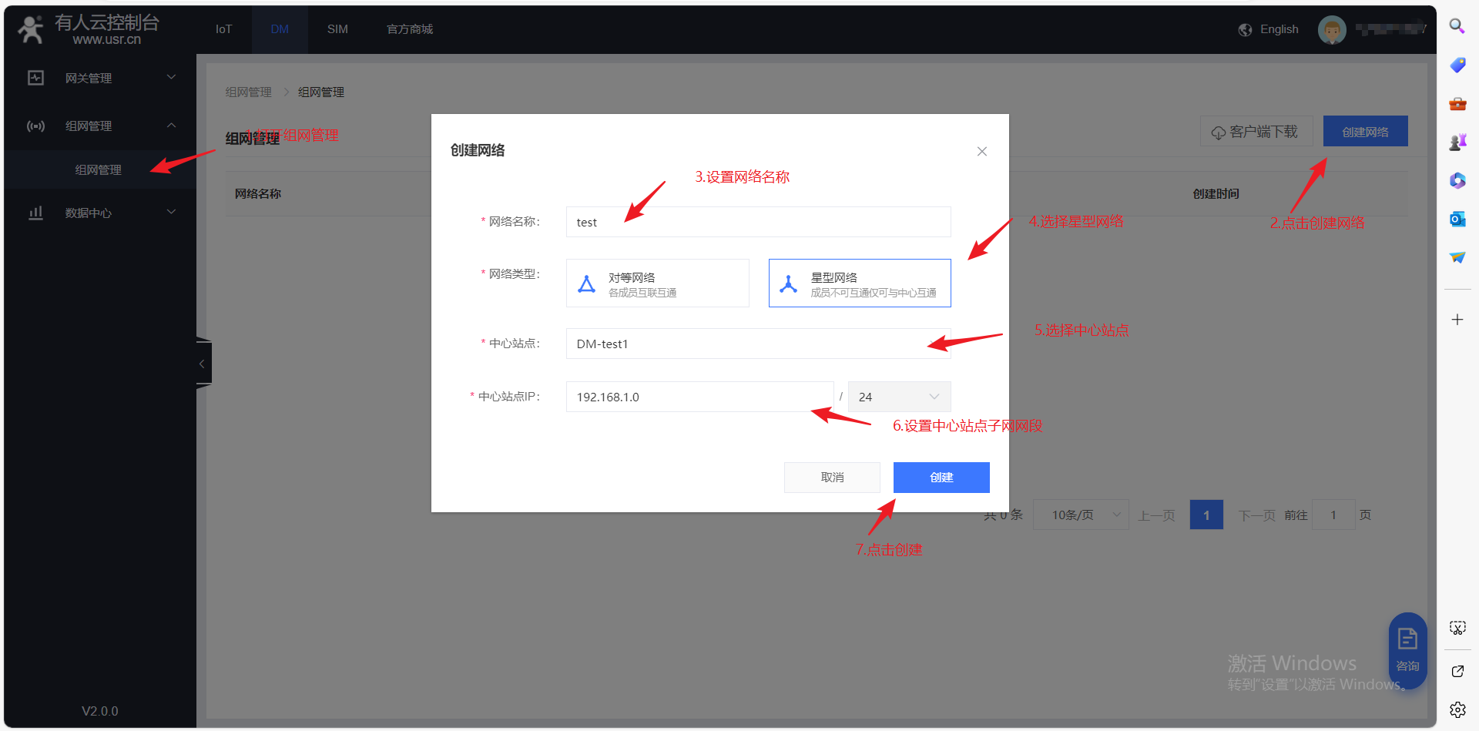Open the sidebar settings gear icon
Screen dimensions: 1479x731
(1457, 709)
